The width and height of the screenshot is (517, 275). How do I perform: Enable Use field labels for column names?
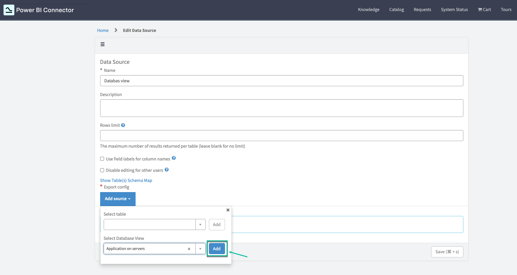click(102, 159)
